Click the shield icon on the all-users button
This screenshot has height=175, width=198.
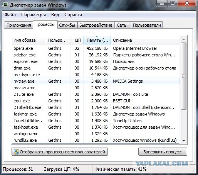point(17,152)
